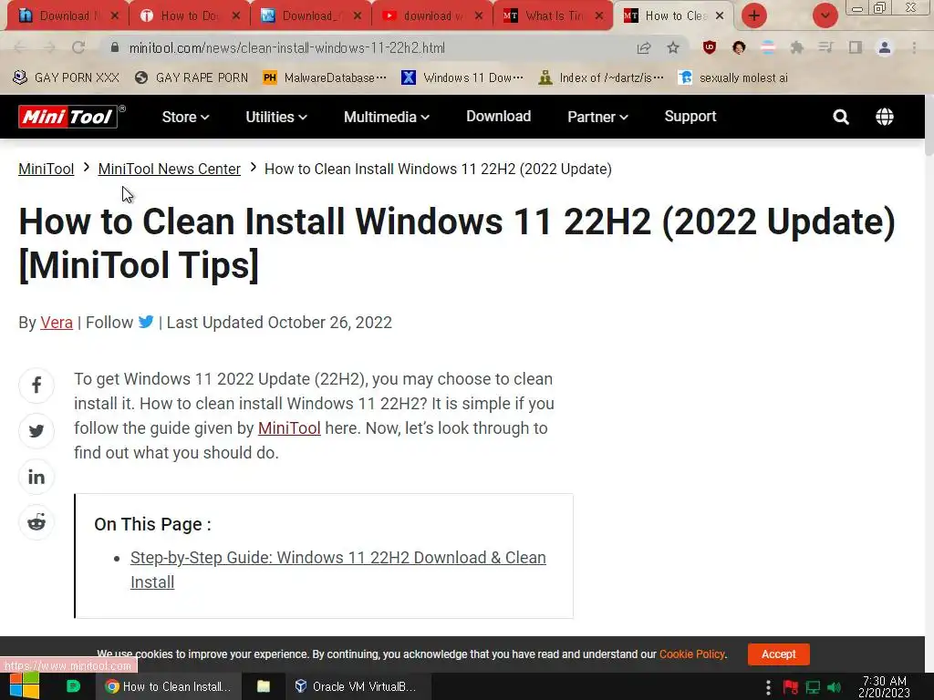The image size is (934, 700).
Task: Show hidden tray icons via three dots
Action: [x=768, y=687]
